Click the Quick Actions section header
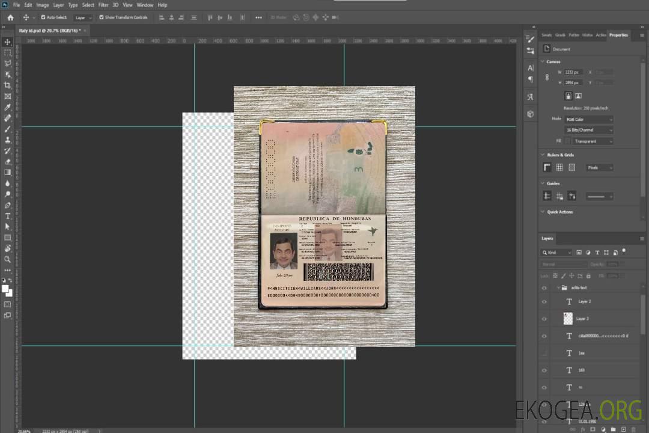Screen dimensions: 649x433 tap(560, 212)
